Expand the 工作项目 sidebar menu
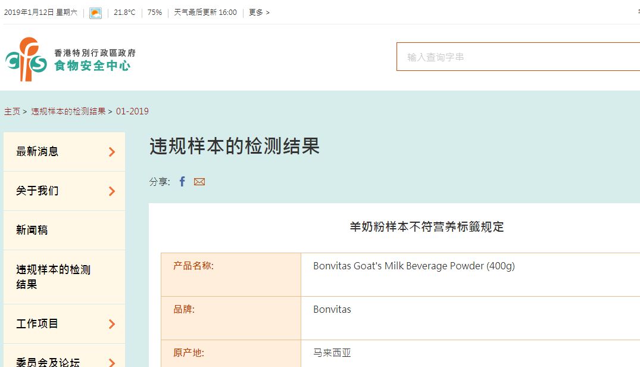Screen dimensions: 640x367 [x=111, y=324]
